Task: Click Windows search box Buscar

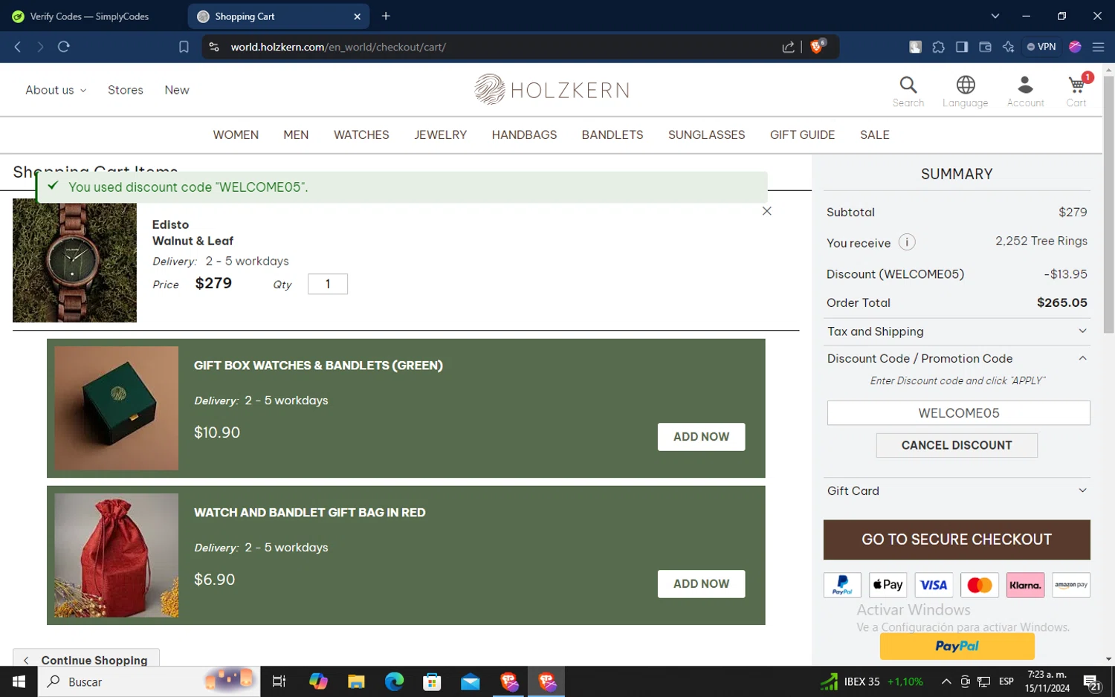Action: [149, 681]
